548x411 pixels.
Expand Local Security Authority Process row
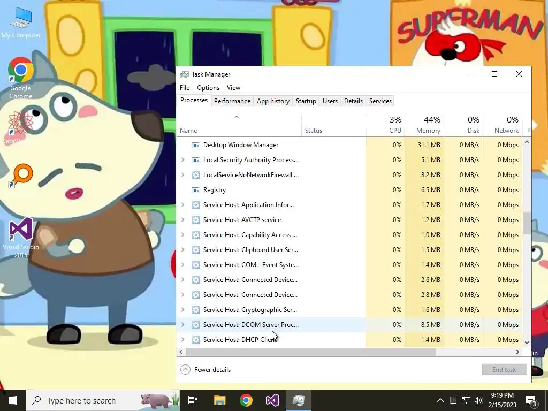point(182,160)
